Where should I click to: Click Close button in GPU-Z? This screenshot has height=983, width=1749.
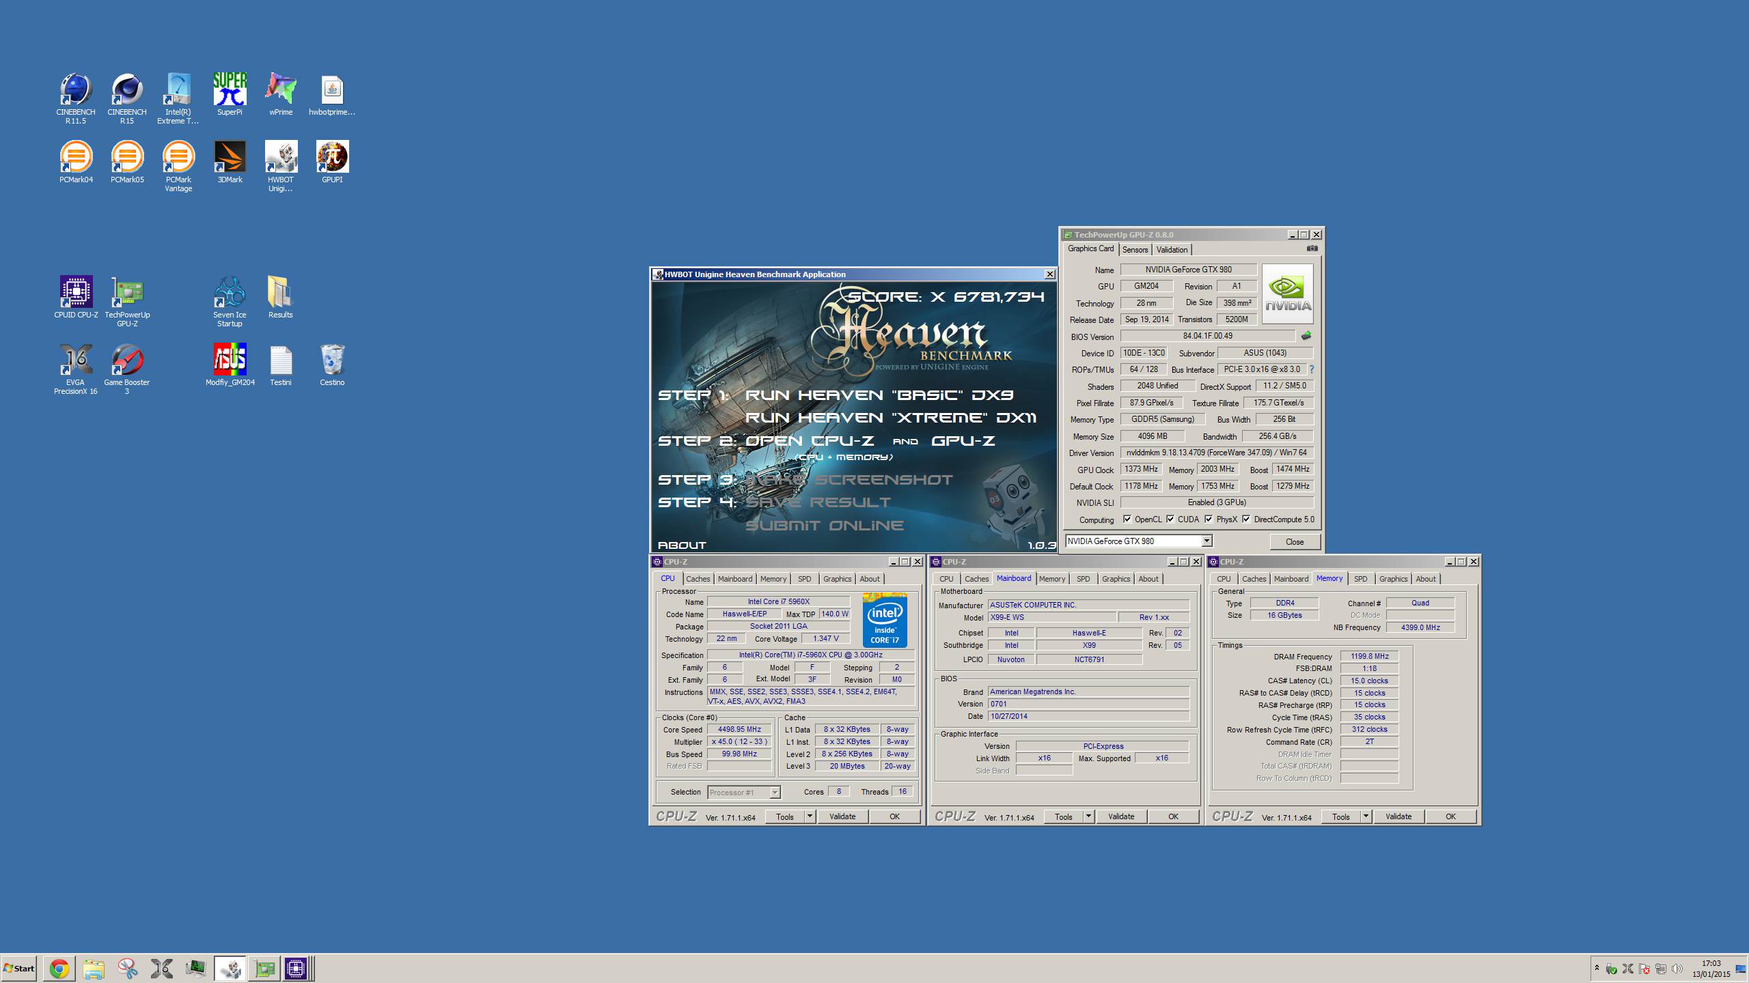coord(1295,541)
